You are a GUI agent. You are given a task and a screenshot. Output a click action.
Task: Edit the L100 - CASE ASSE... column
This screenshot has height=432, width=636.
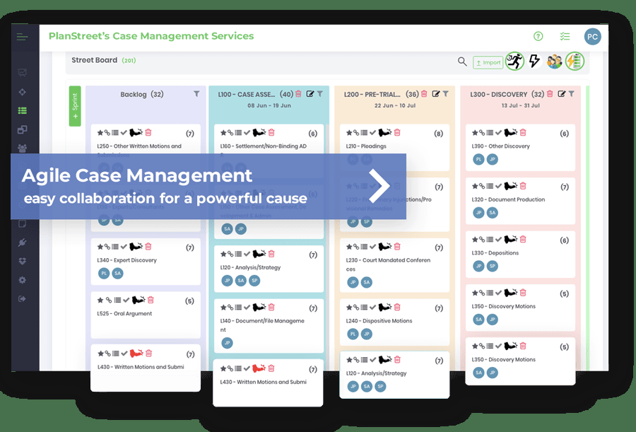coord(310,94)
